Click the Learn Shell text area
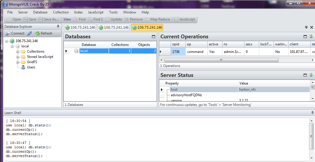Screen dimensions: 315x162 157,139
